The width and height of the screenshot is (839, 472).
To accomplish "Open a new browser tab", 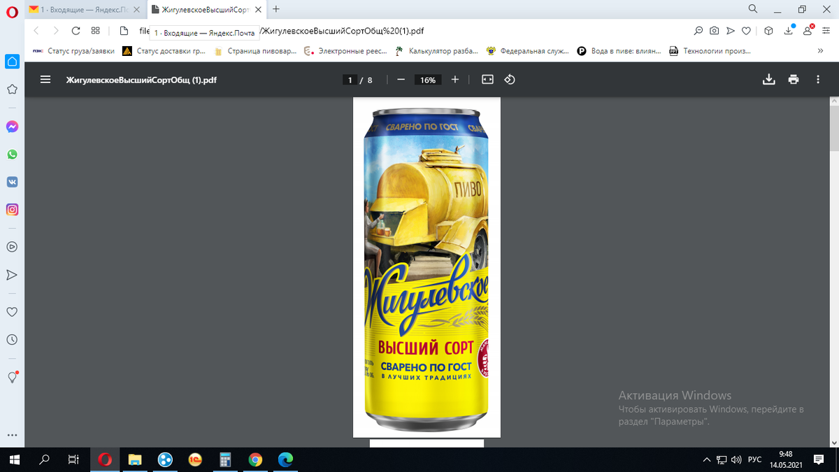I will point(276,9).
